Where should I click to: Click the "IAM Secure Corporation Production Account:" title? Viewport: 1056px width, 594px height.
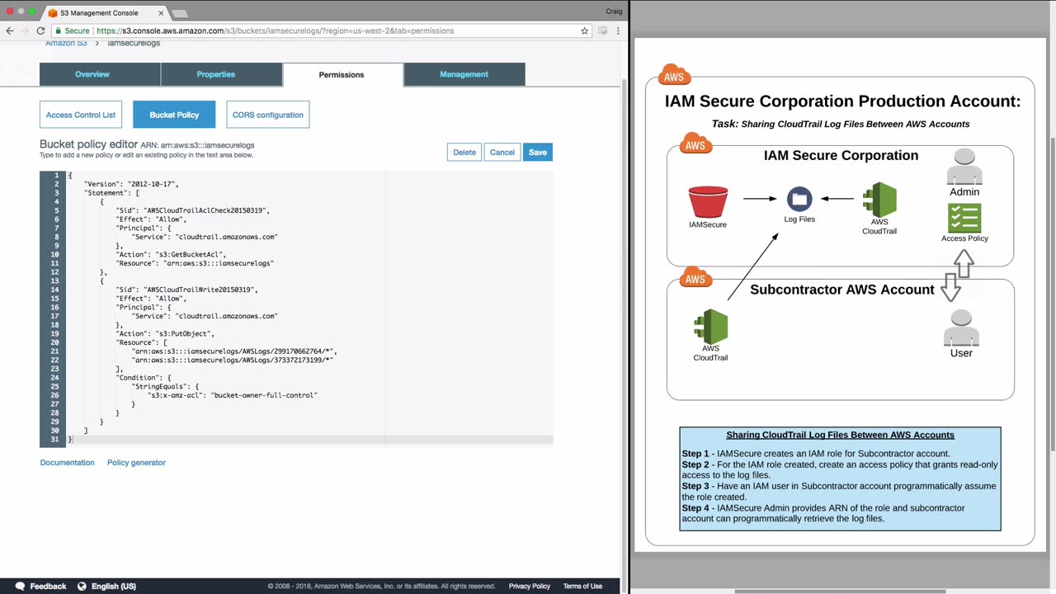pos(842,101)
